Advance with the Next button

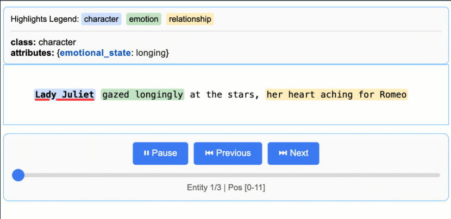(x=293, y=153)
